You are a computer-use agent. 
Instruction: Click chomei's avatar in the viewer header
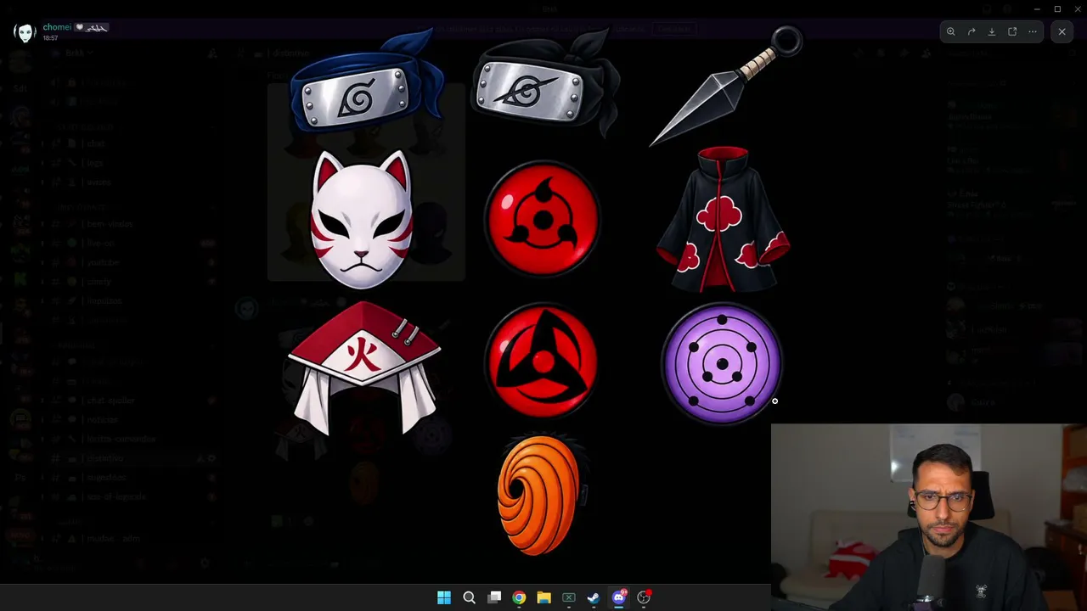[x=24, y=32]
